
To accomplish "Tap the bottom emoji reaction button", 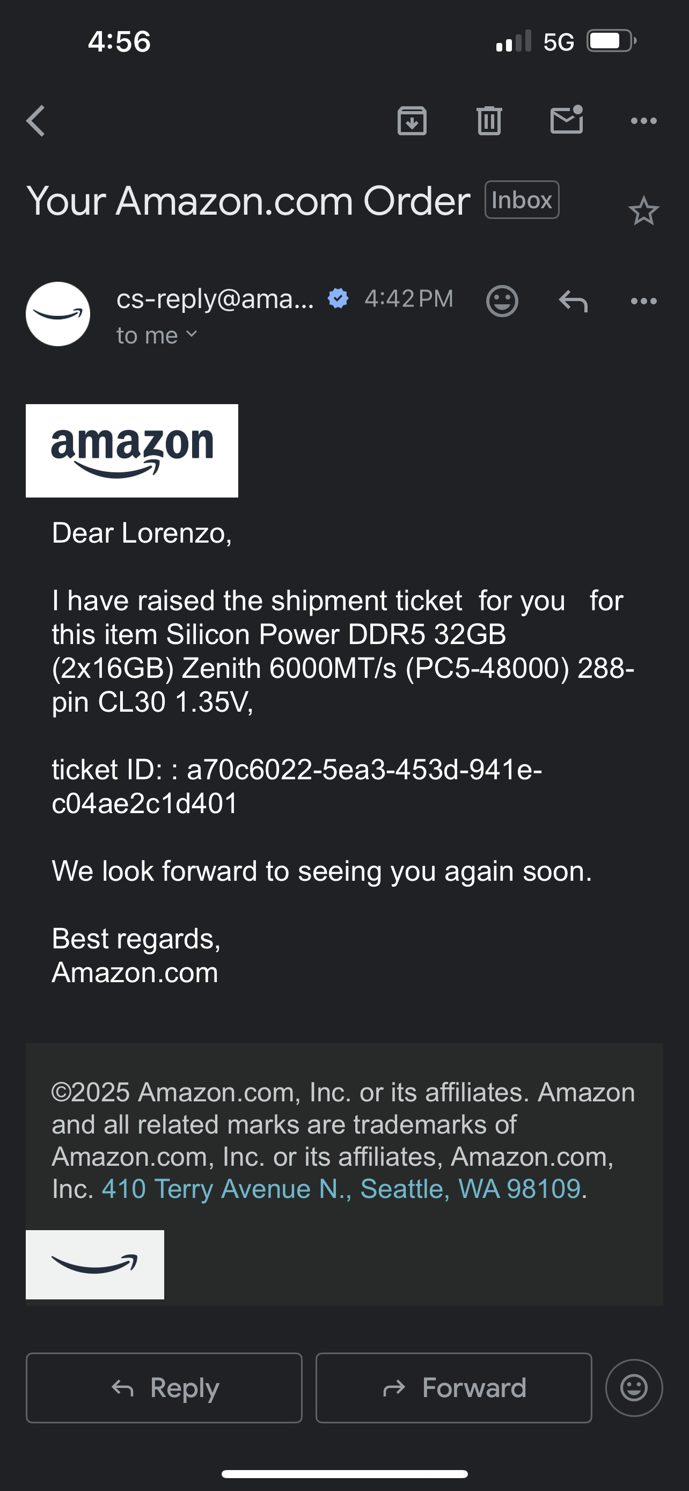I will coord(634,1388).
